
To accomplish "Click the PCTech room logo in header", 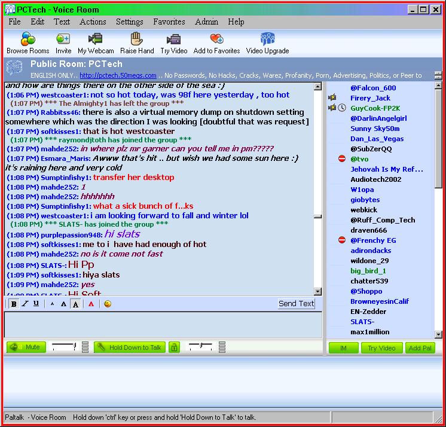I will (14, 68).
